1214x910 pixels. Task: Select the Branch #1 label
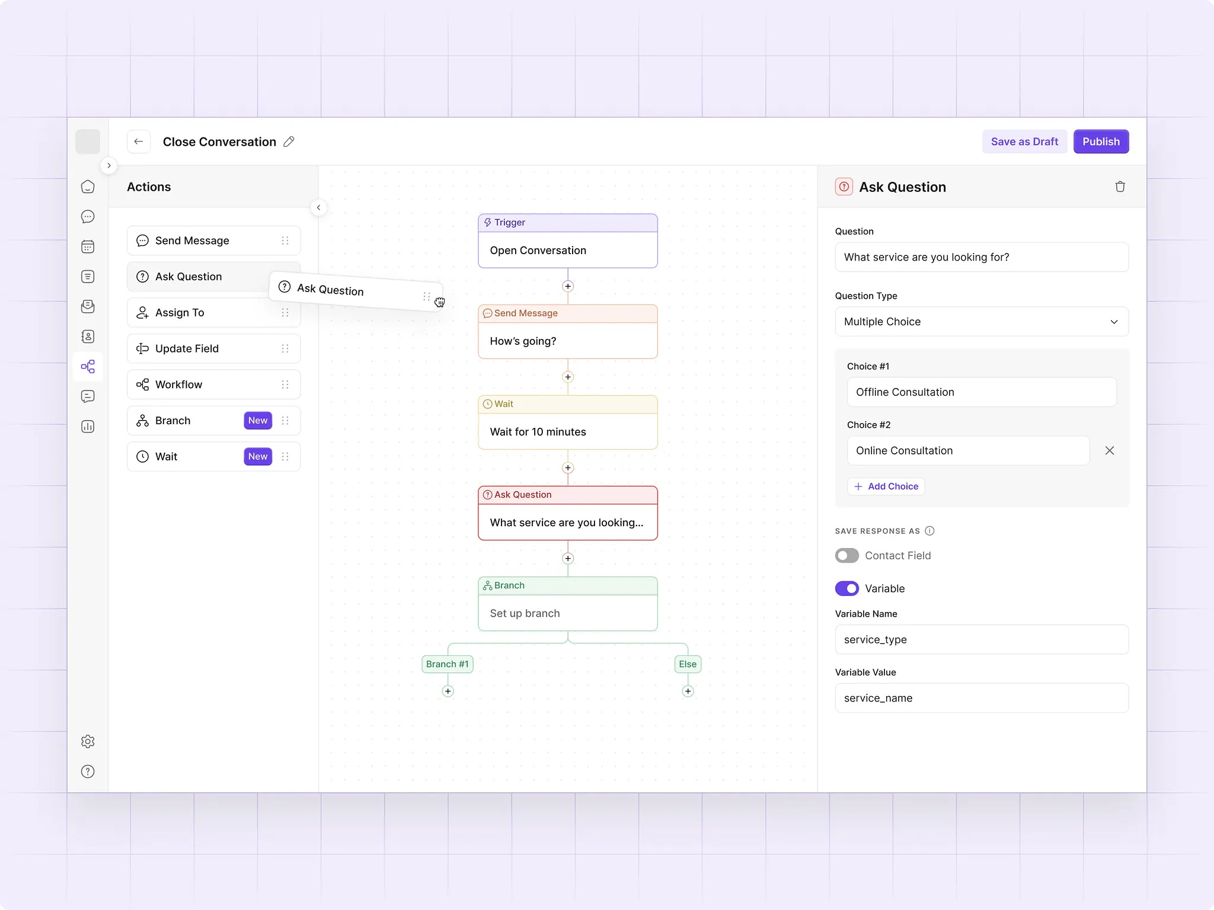coord(447,664)
